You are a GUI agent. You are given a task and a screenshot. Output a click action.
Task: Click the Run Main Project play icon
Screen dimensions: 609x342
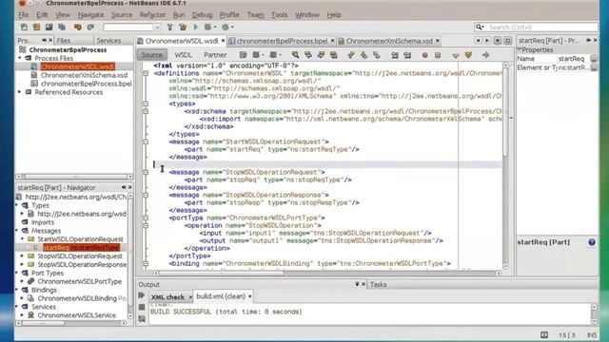pos(196,28)
